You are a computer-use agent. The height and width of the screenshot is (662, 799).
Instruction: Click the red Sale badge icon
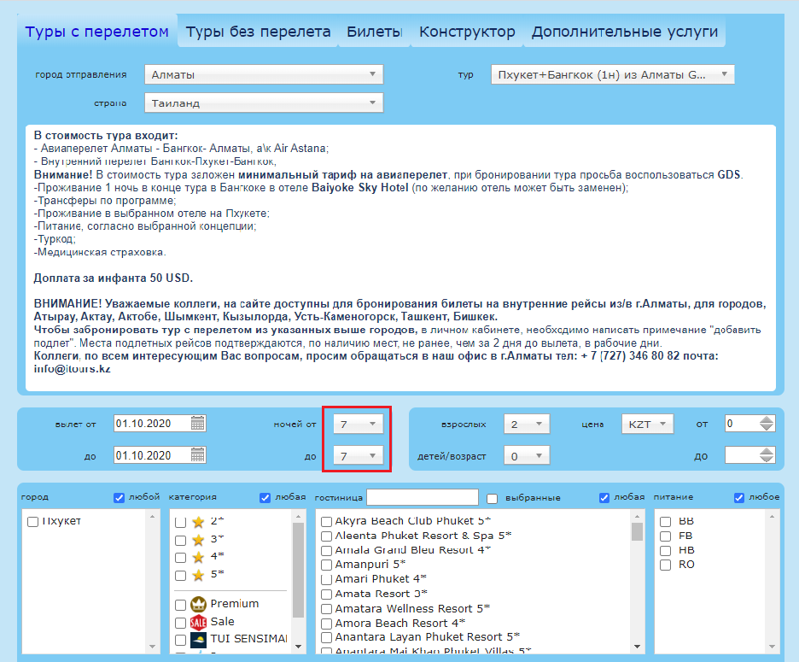(x=199, y=622)
